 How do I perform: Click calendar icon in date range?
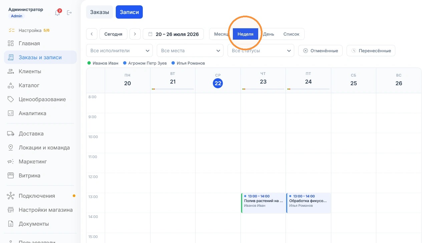click(x=150, y=34)
